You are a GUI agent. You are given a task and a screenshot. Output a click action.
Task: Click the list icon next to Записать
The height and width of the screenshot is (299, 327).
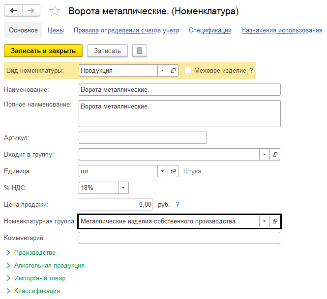click(x=140, y=51)
